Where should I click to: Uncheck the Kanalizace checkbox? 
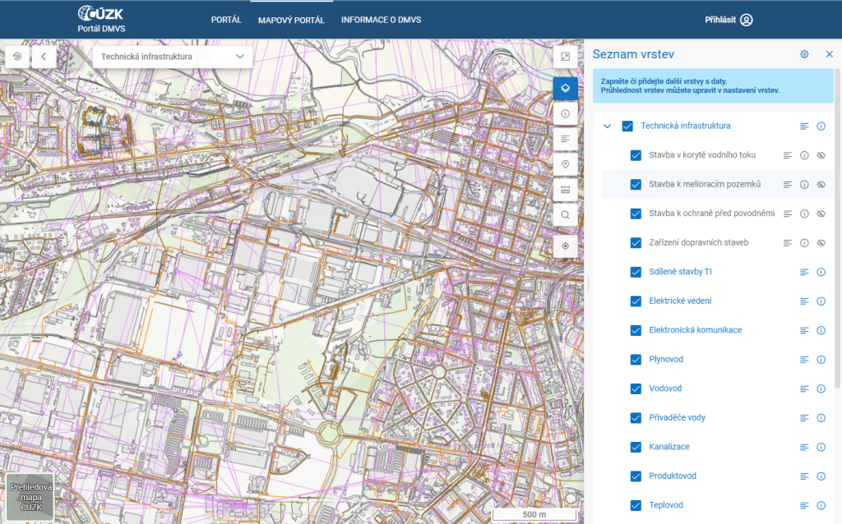(636, 448)
